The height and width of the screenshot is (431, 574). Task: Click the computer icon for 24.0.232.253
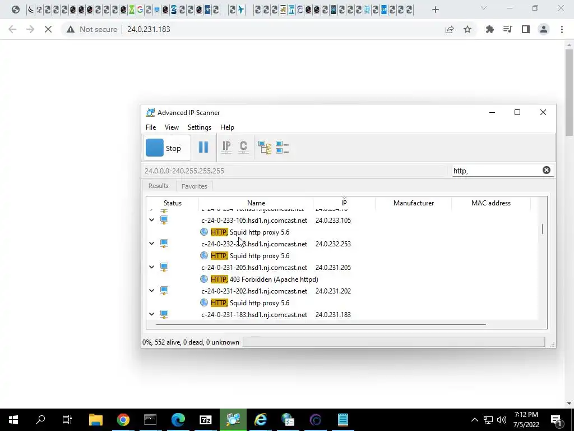coord(164,244)
